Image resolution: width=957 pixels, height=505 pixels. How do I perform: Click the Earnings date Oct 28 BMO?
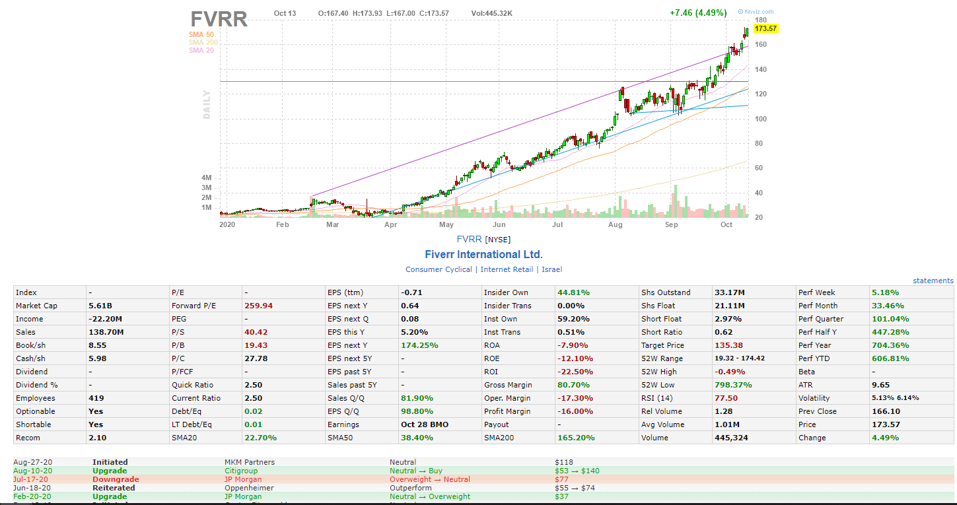pyautogui.click(x=425, y=424)
